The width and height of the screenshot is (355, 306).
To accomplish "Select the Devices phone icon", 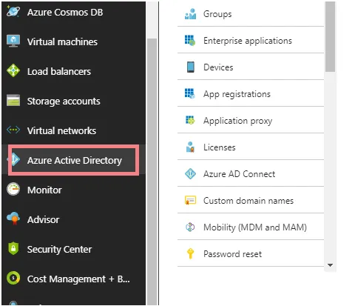I will (x=191, y=67).
